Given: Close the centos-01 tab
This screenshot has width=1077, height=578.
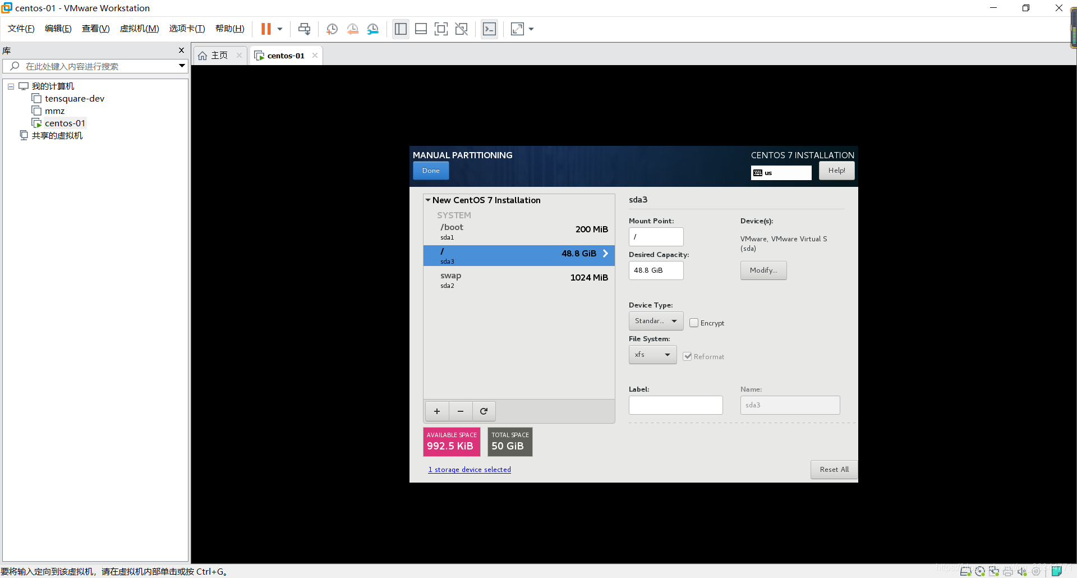Looking at the screenshot, I should (315, 56).
